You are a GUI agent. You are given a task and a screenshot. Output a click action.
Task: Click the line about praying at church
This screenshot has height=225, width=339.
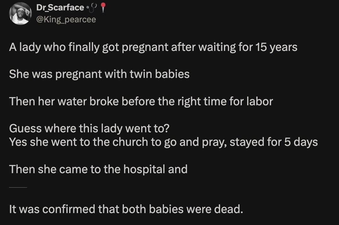[x=163, y=142]
